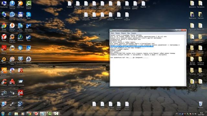Open Internet Explorer from the taskbar

tap(9, 114)
